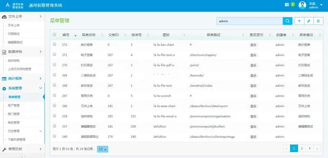Screen dimensions: 328x158
Task: Click the /datacollection/dataimport path cell
Action: (208, 106)
